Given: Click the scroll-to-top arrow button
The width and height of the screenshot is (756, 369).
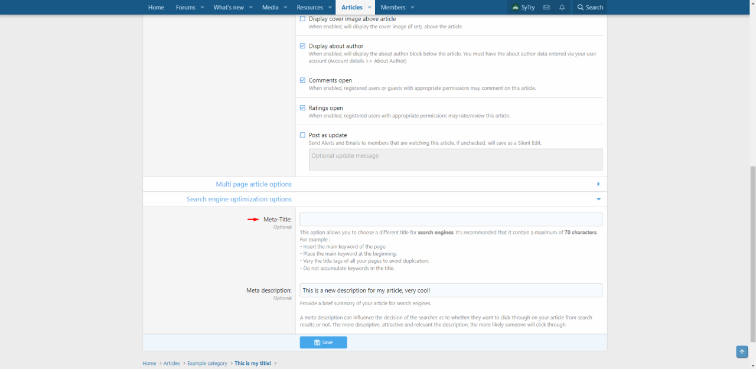Looking at the screenshot, I should pos(742,352).
